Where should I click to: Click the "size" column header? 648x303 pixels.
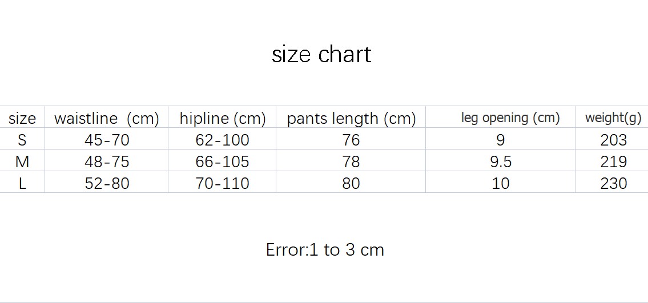[22, 119]
